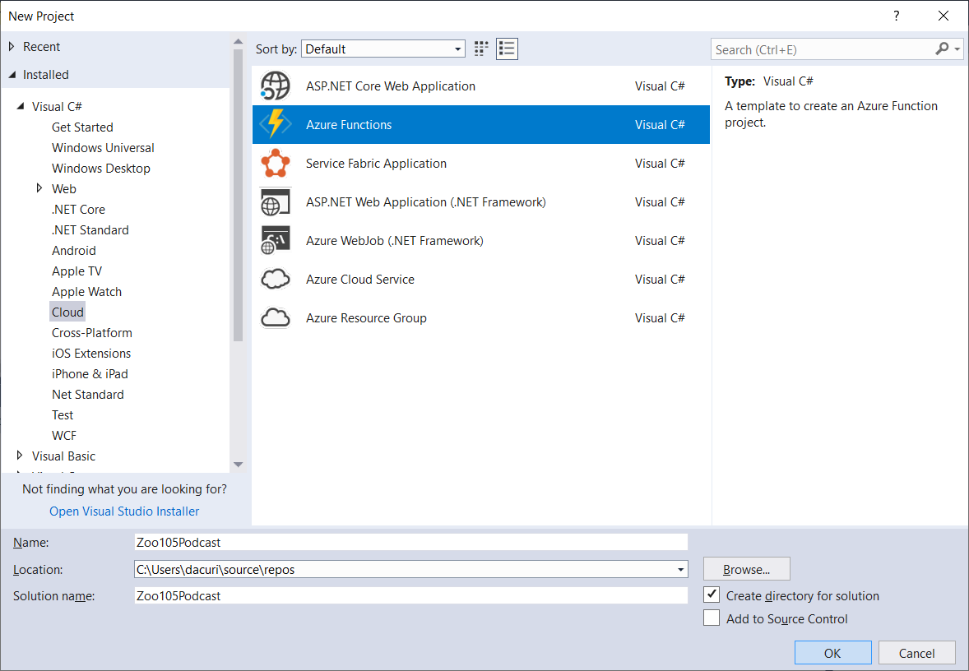The image size is (969, 671).
Task: Toggle the list view for templates
Action: tap(507, 49)
